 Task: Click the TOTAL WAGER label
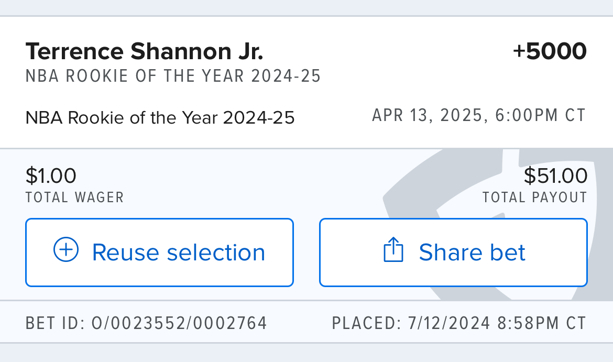[74, 198]
